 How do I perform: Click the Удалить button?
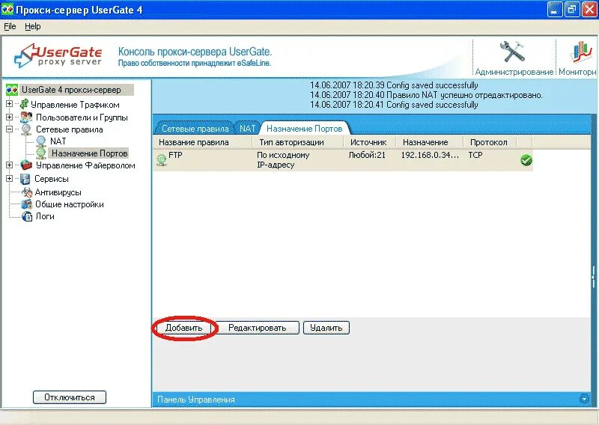pyautogui.click(x=326, y=328)
